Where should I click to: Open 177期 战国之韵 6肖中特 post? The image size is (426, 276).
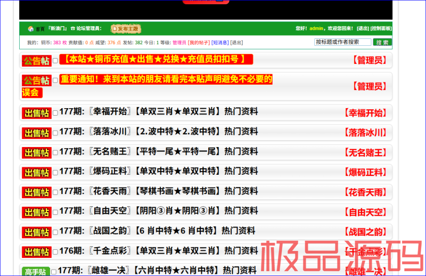pos(157,231)
